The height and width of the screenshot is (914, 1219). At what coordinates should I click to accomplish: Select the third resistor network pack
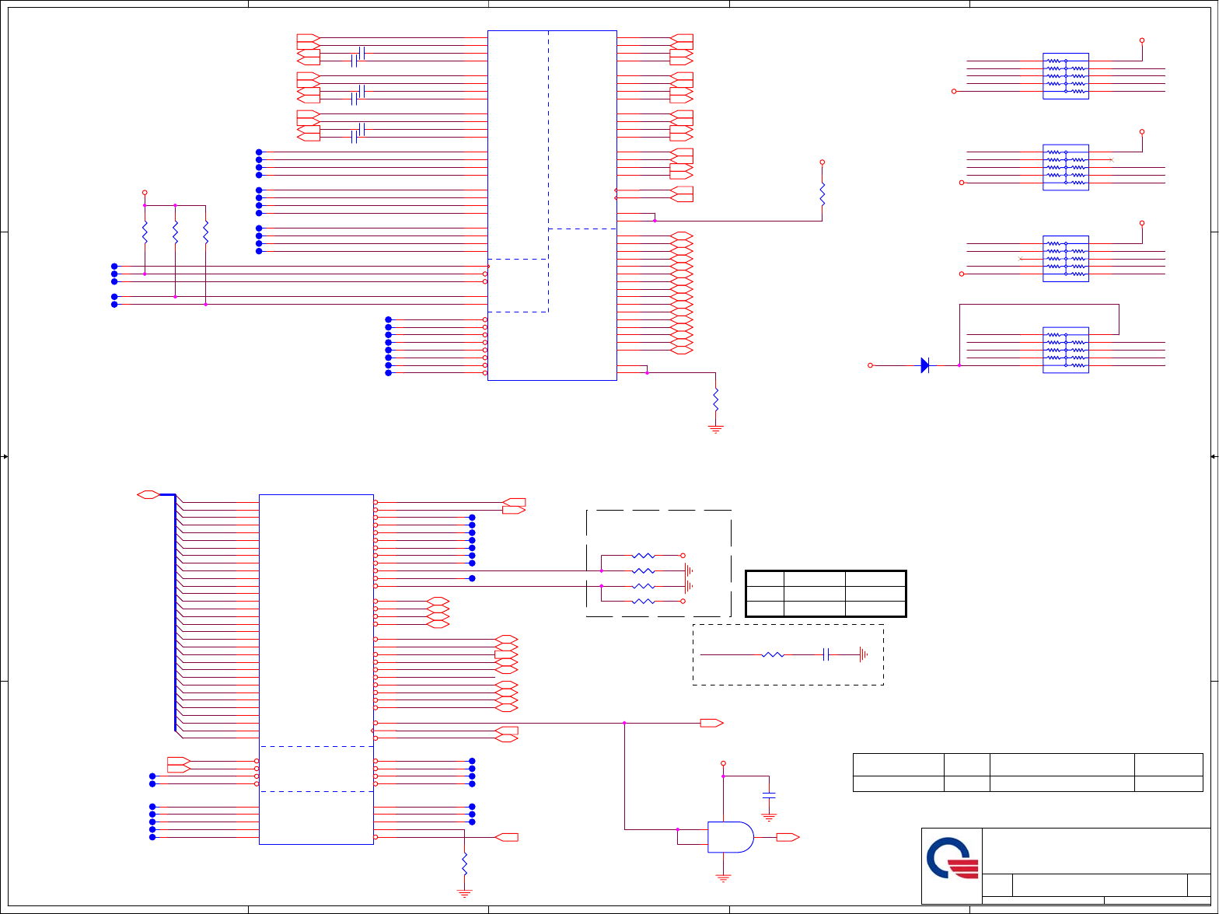pos(1066,259)
